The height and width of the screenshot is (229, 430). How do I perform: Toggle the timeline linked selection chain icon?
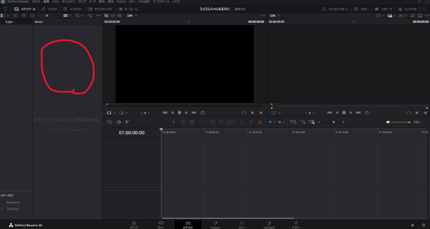click(251, 122)
